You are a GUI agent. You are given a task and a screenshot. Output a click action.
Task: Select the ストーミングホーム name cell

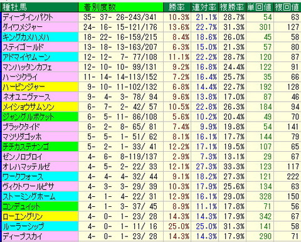[x=40, y=196]
